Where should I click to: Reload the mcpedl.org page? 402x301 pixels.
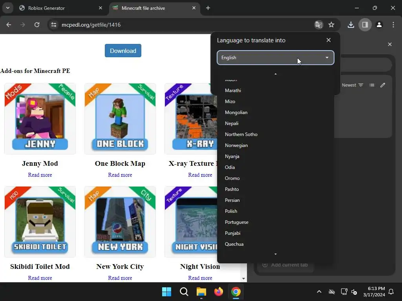pos(37,25)
